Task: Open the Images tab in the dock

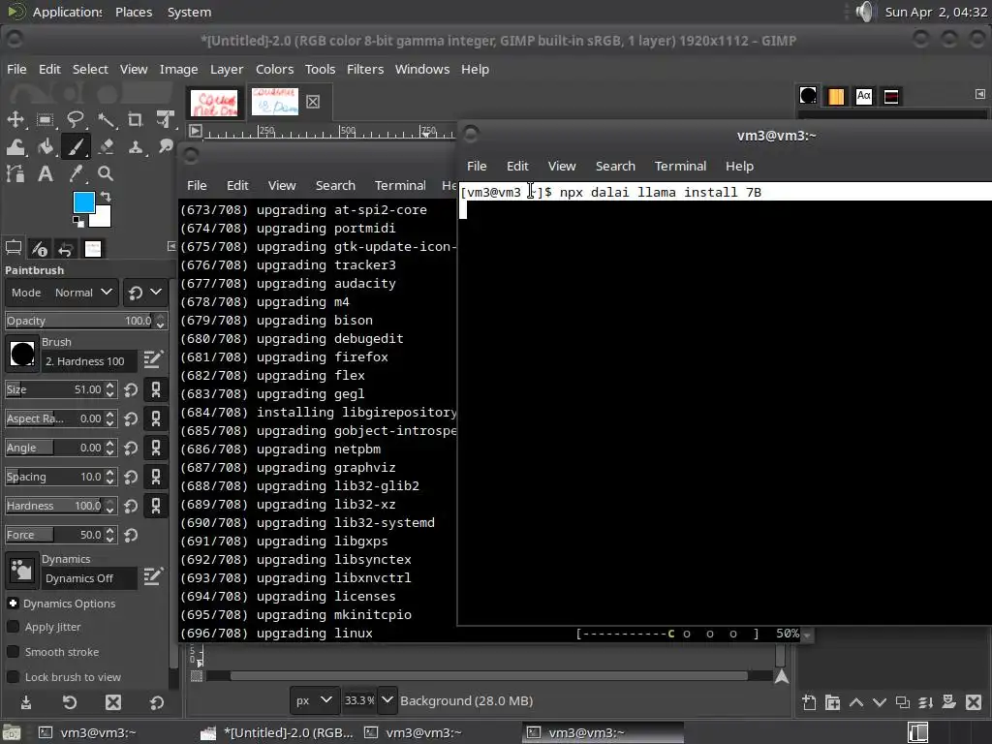Action: click(92, 249)
